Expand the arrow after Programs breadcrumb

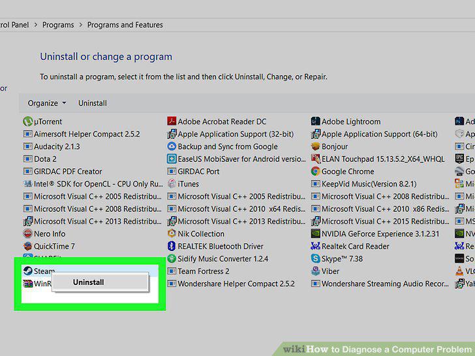coord(81,25)
